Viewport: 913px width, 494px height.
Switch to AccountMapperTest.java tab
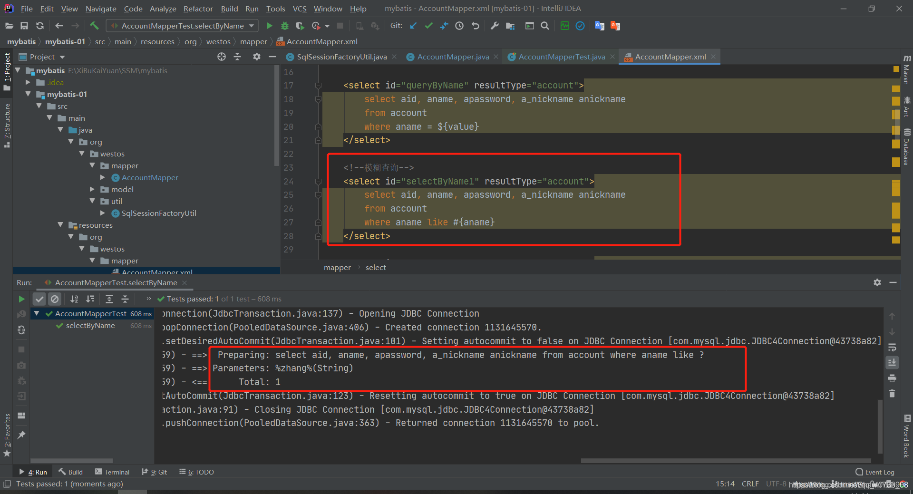(x=562, y=57)
